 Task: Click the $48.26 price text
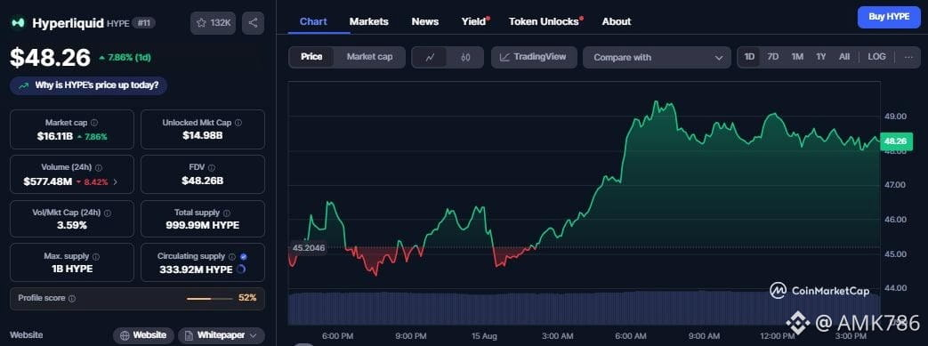(x=51, y=58)
